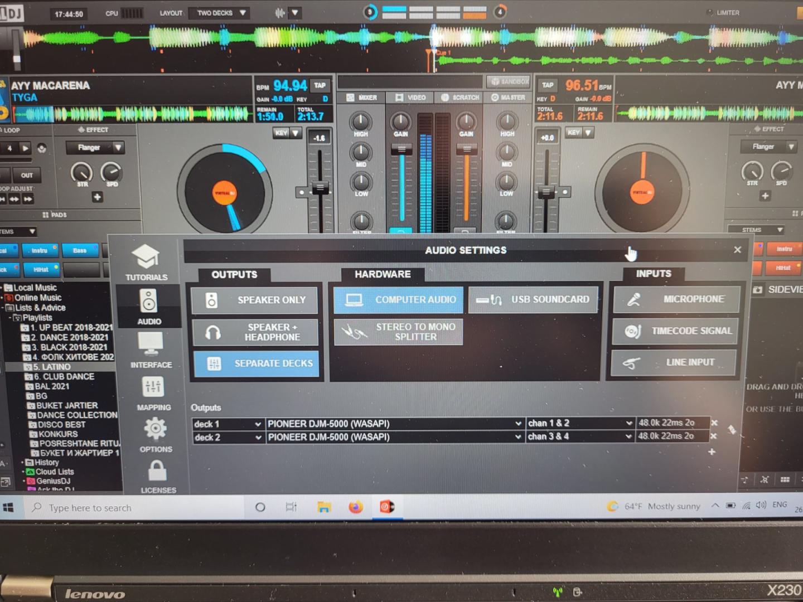This screenshot has height=602, width=803.
Task: Choose Computer Audio hardware
Action: pos(398,299)
